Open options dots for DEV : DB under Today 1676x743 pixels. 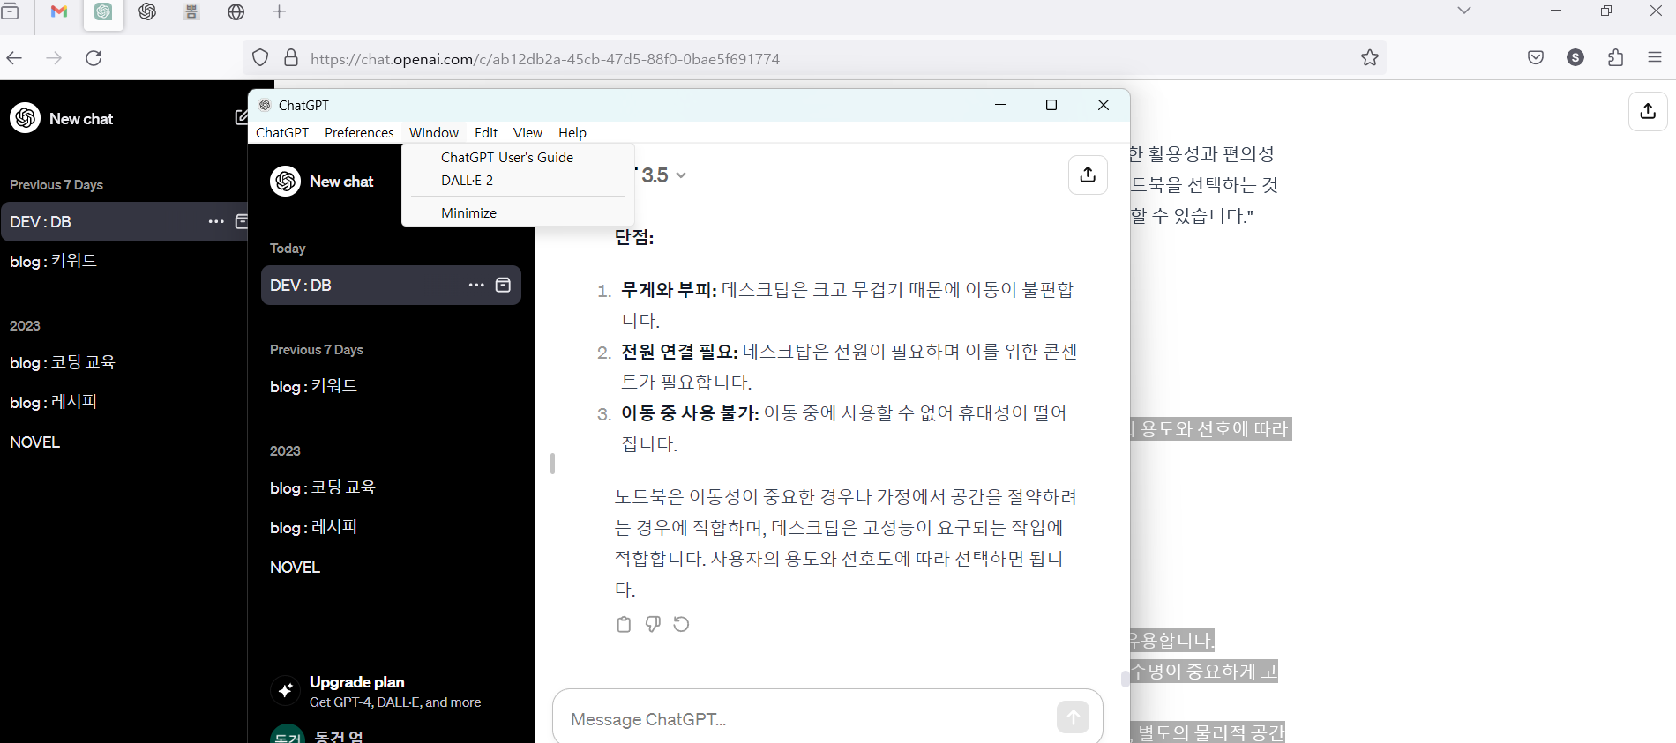click(x=476, y=286)
